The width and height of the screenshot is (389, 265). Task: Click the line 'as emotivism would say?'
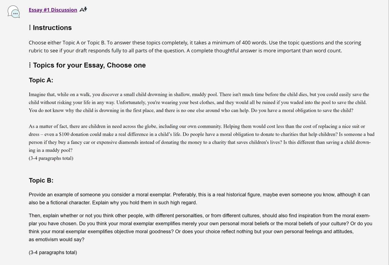pos(57,240)
